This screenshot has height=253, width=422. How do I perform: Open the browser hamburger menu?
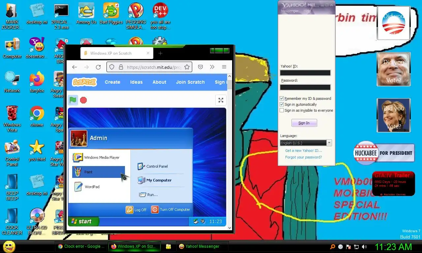pos(224,67)
